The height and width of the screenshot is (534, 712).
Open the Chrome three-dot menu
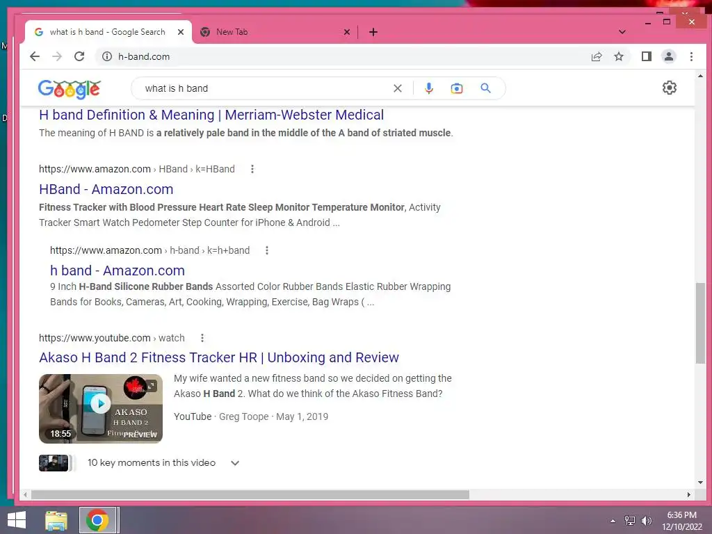(x=691, y=56)
